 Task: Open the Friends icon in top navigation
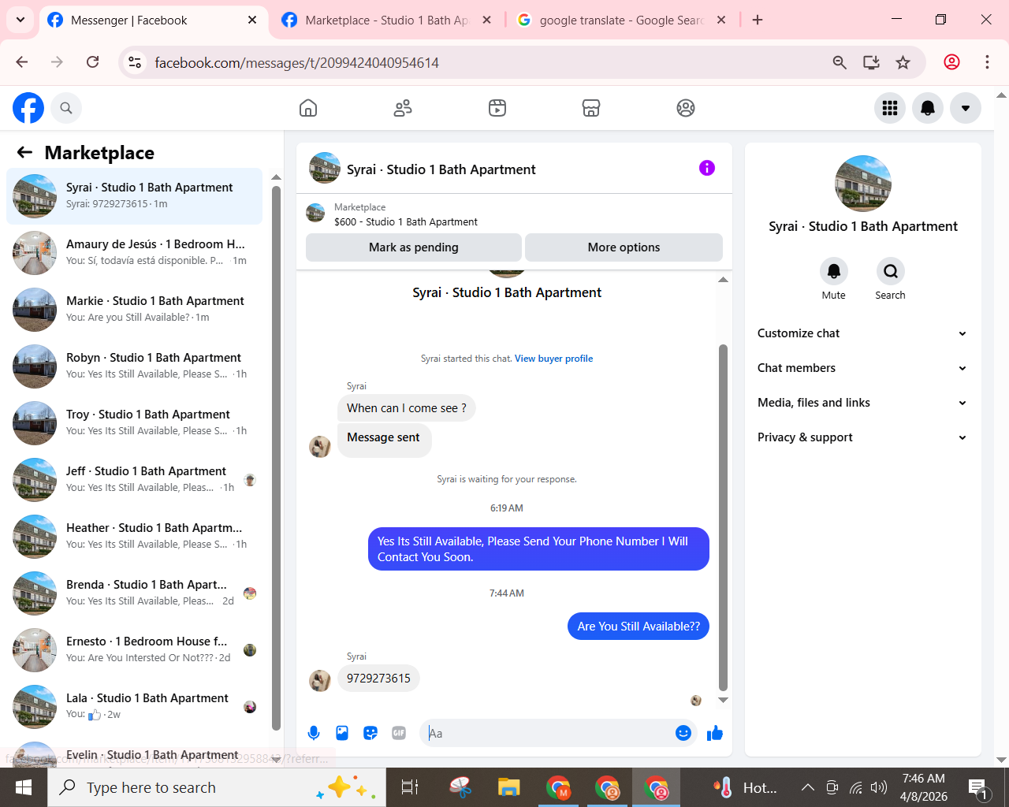click(x=403, y=108)
